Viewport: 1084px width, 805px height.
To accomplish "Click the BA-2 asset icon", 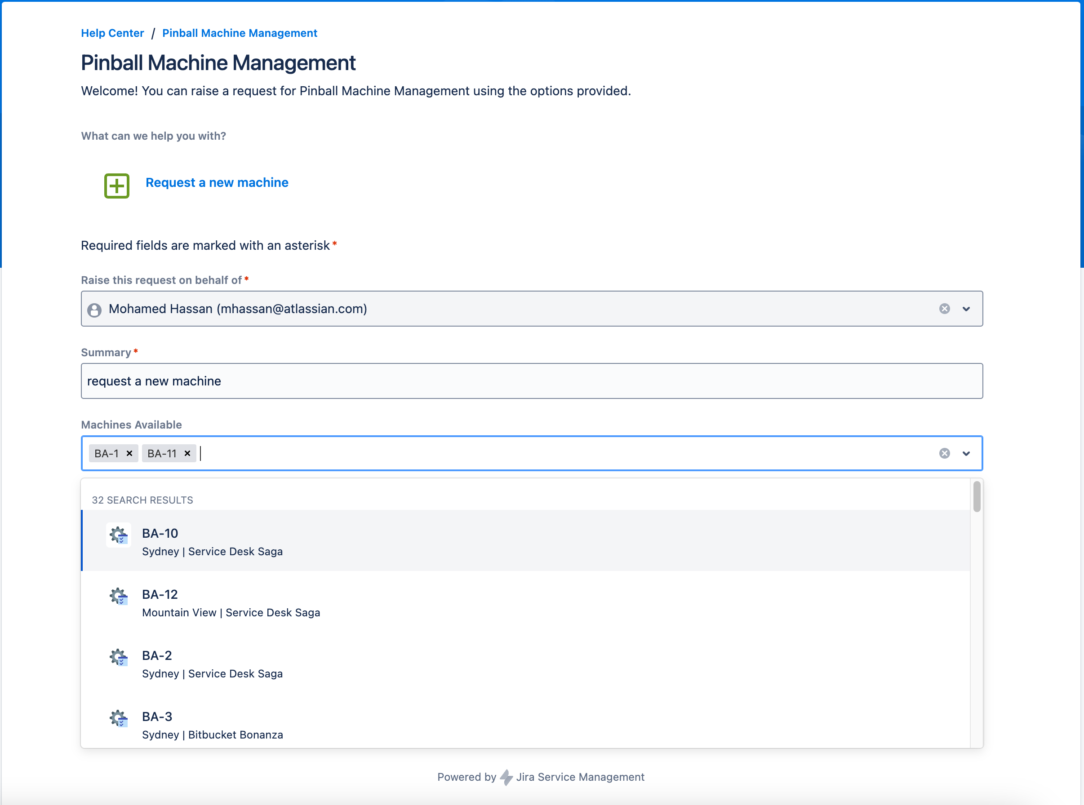I will coord(119,657).
